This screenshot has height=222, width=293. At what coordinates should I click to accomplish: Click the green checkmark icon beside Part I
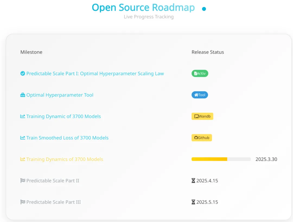point(23,73)
